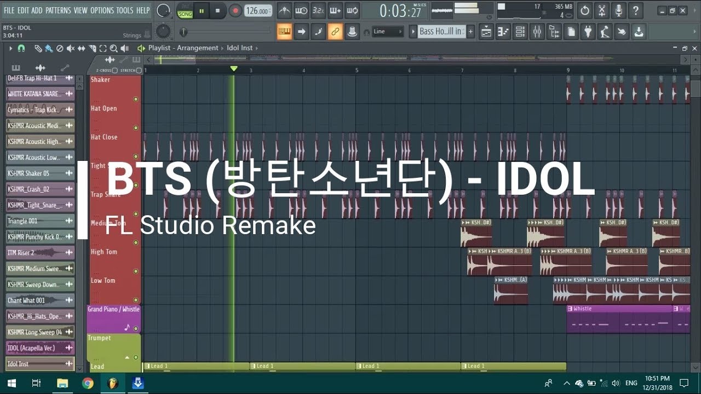
Task: Click the red record button
Action: click(x=235, y=10)
